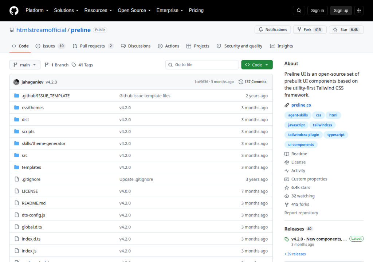
Task: Open the preline repository name link
Action: coord(81,30)
